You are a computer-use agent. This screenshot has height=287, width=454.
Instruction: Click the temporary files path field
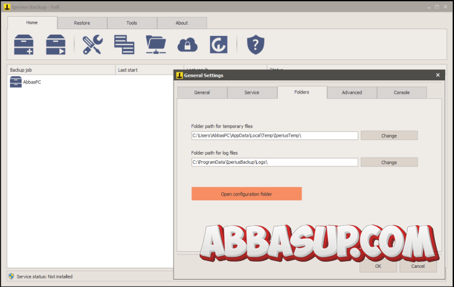click(274, 135)
